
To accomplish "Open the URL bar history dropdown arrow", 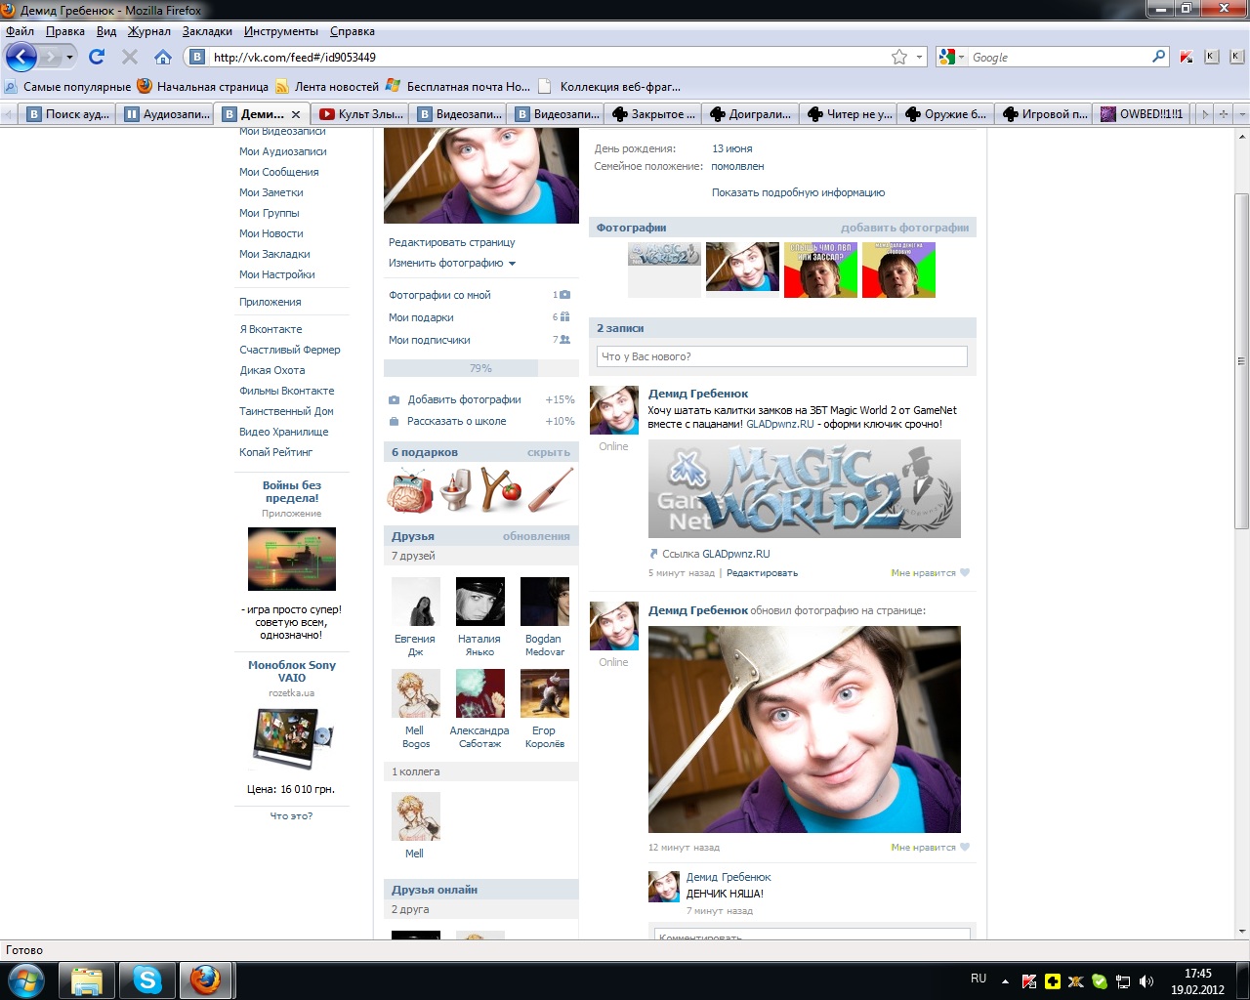I will point(919,57).
